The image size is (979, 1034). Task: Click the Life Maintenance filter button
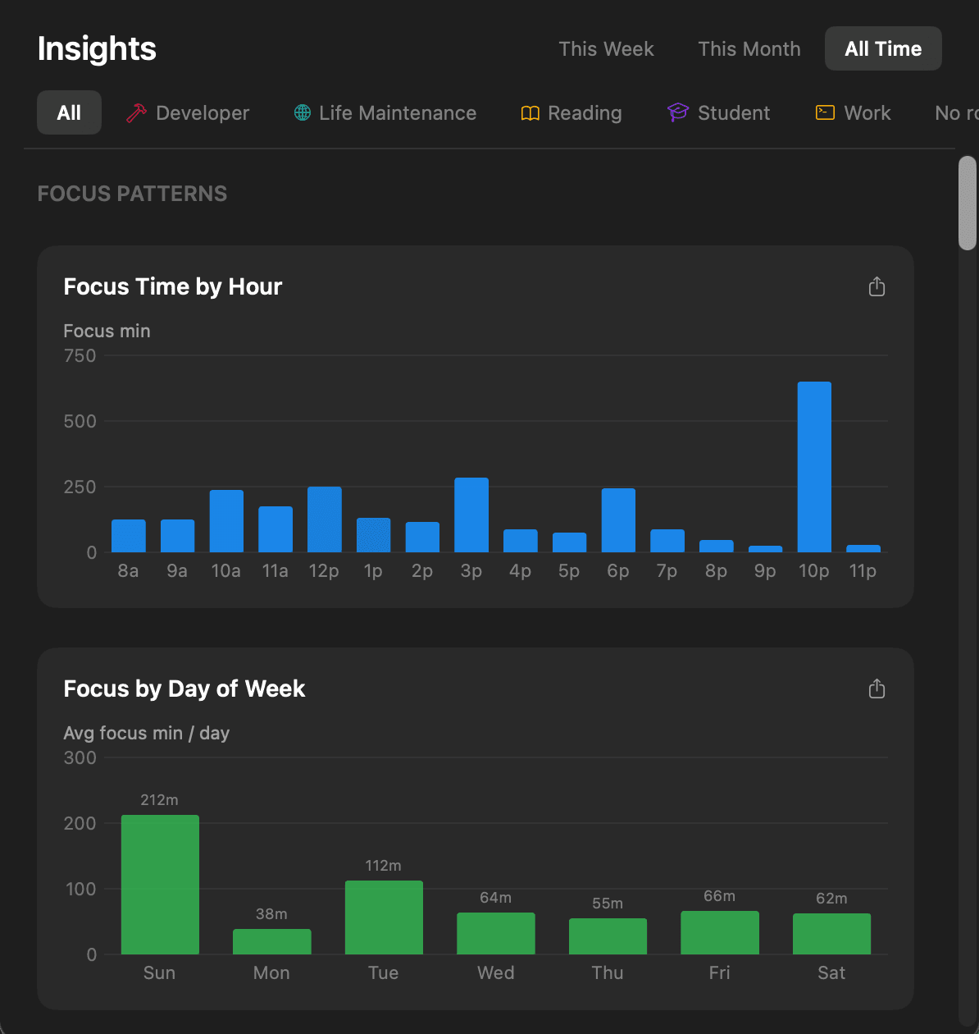click(x=385, y=112)
